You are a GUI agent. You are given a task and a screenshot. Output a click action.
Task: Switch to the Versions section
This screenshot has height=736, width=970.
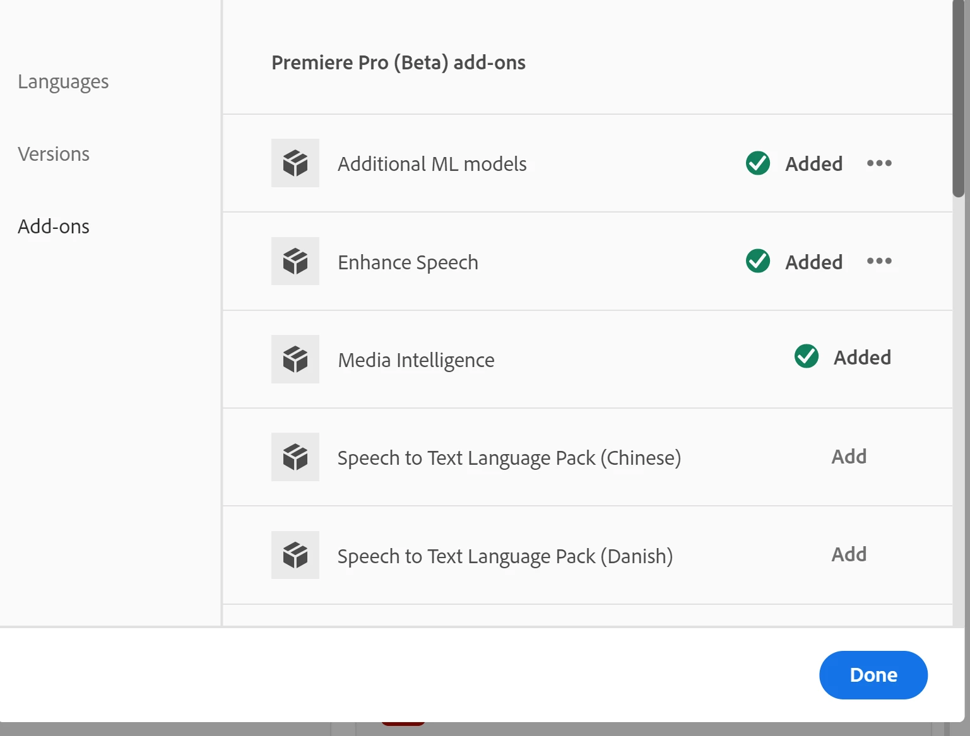(x=54, y=154)
